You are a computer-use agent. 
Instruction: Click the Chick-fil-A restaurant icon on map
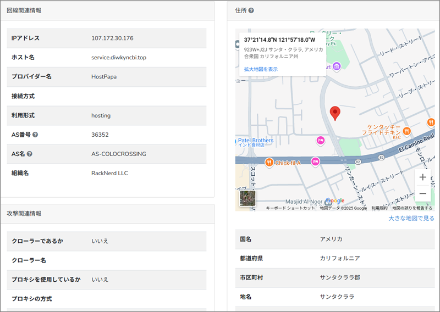[269, 162]
